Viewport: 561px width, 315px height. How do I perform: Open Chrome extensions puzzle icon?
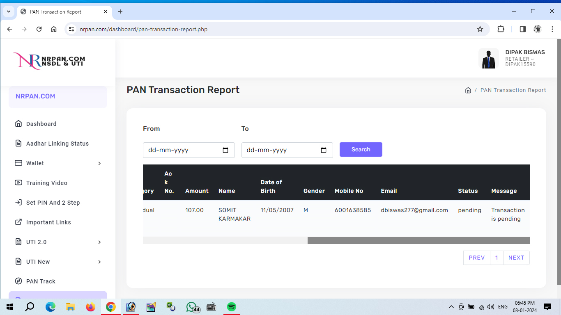[x=501, y=29]
